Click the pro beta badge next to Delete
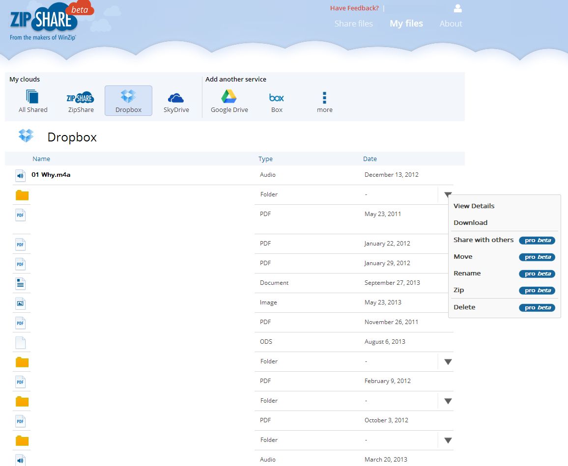568x466 pixels. click(x=537, y=307)
